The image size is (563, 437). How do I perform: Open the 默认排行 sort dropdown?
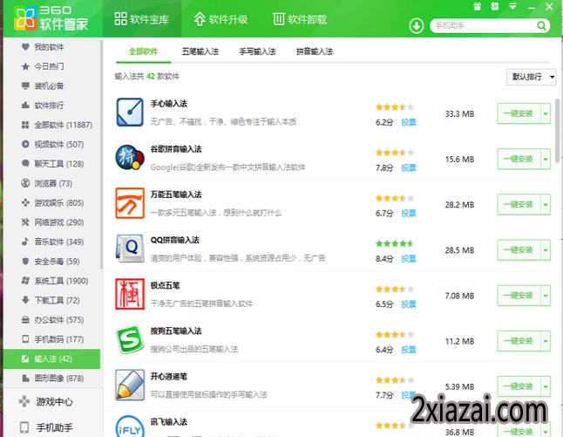click(531, 77)
